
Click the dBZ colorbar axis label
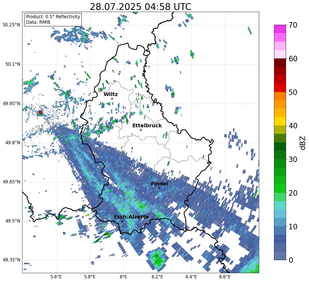click(x=303, y=143)
